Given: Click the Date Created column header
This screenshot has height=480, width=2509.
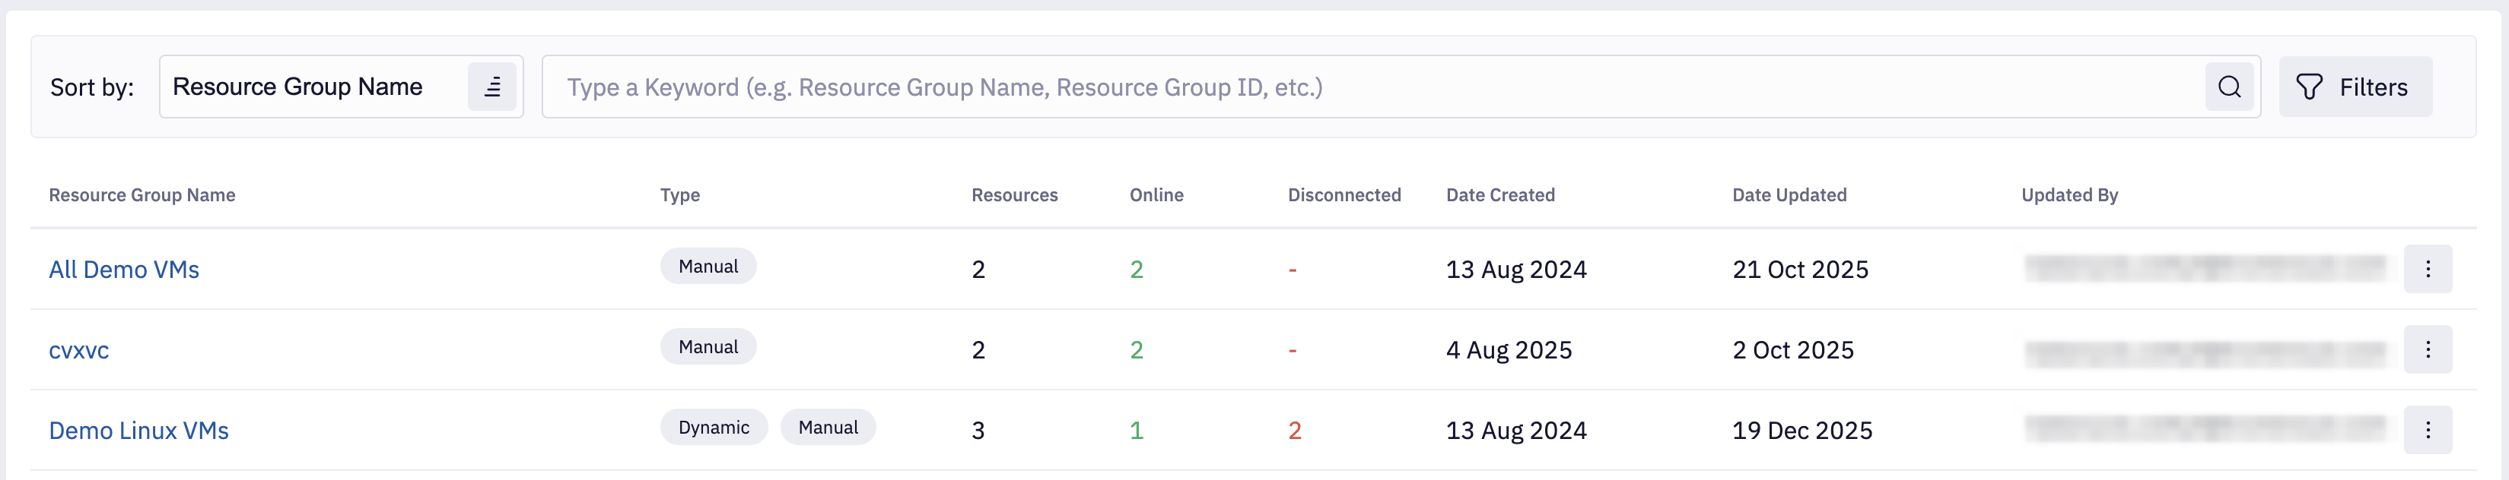Looking at the screenshot, I should point(1500,195).
